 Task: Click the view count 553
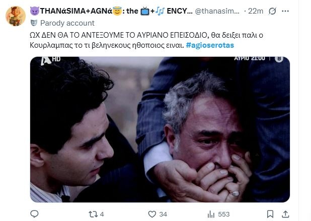coord(224,214)
